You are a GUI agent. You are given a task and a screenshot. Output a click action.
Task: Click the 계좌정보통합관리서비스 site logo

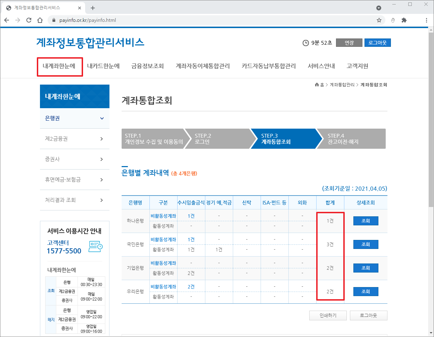coord(90,42)
